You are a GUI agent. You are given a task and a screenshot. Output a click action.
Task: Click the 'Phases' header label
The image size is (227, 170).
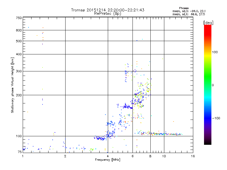184,8
